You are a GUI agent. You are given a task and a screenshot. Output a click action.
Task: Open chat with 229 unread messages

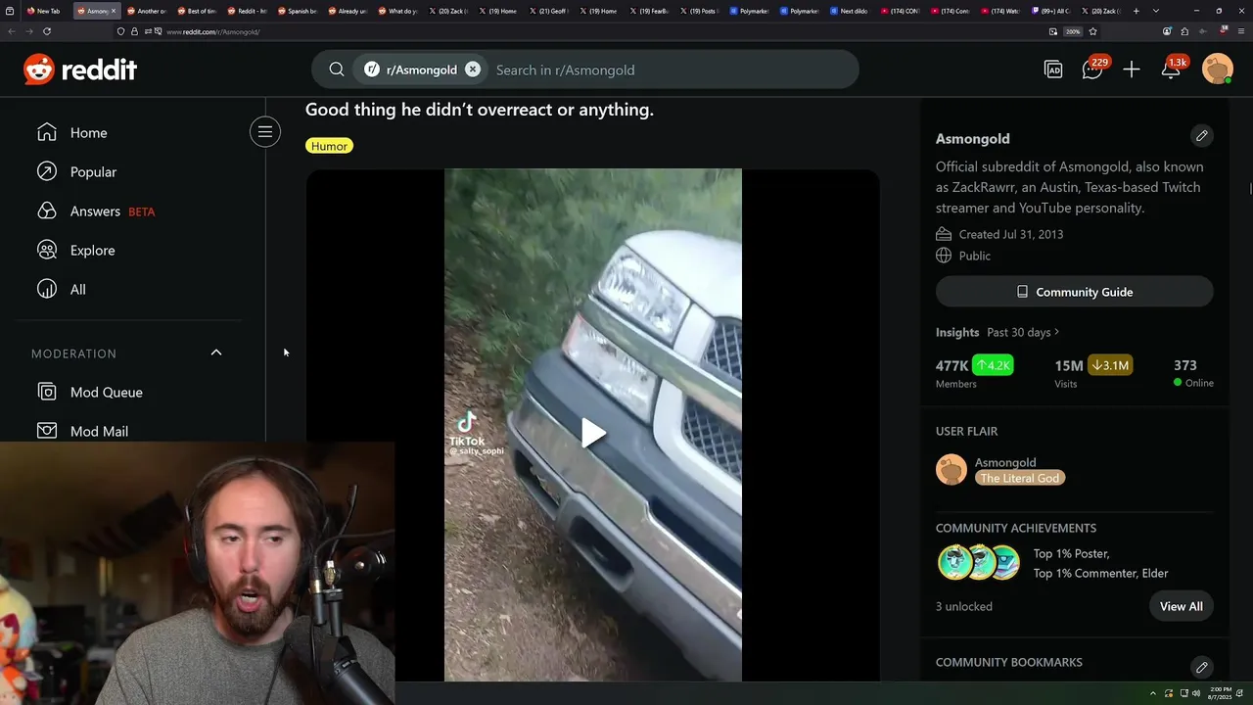pos(1092,70)
